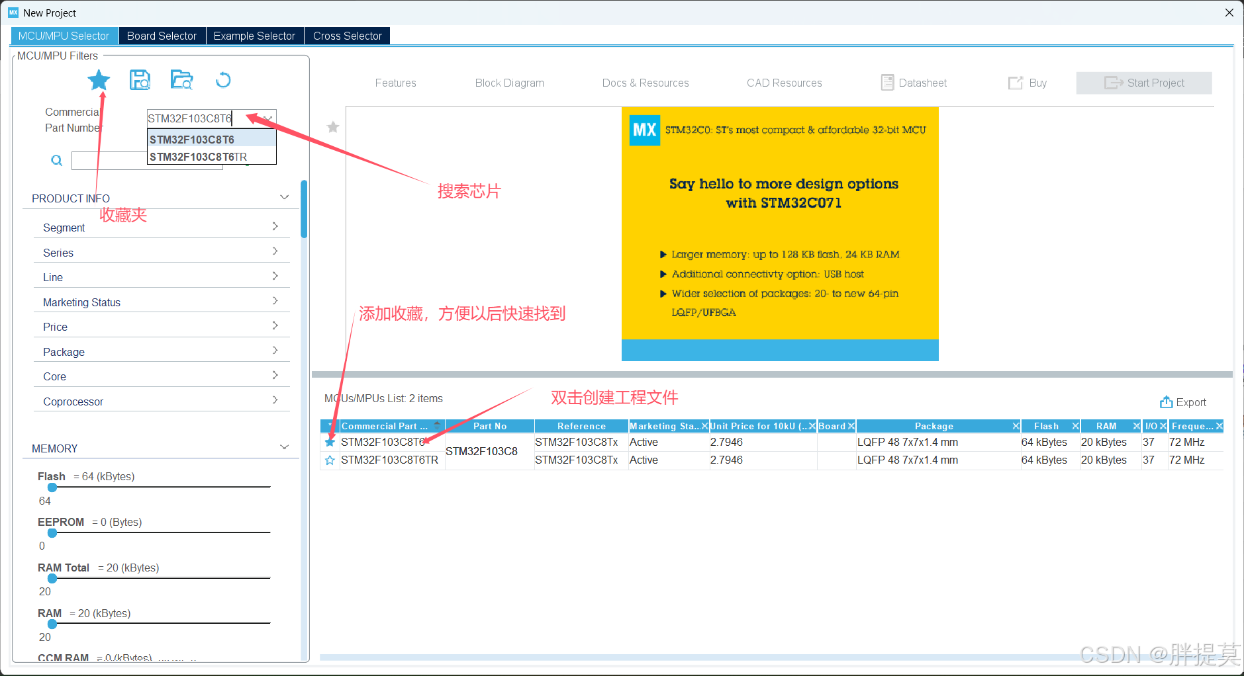Screen dimensions: 1244x676
Task: Remove the Flash column
Action: coord(1075,426)
